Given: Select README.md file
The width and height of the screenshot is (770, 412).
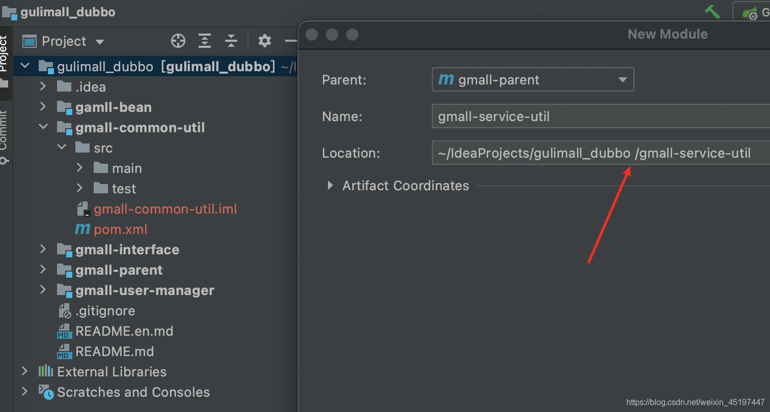Looking at the screenshot, I should click(x=115, y=351).
